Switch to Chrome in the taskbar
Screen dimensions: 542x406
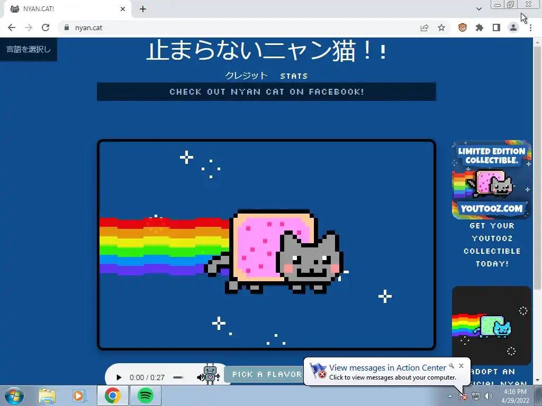click(x=113, y=395)
